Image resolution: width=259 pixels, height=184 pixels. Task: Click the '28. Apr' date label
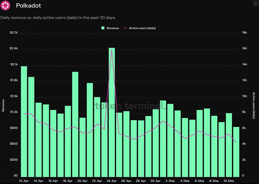pyautogui.click(x=141, y=181)
